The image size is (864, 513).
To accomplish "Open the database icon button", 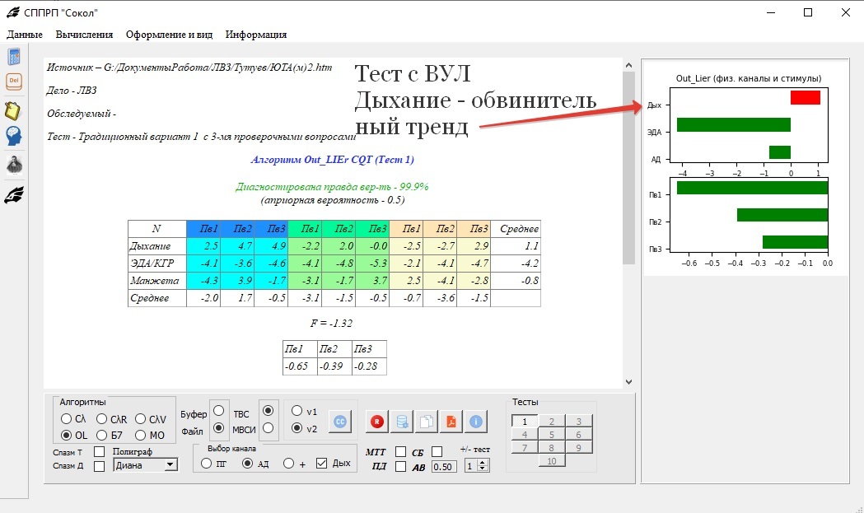I will pos(401,421).
